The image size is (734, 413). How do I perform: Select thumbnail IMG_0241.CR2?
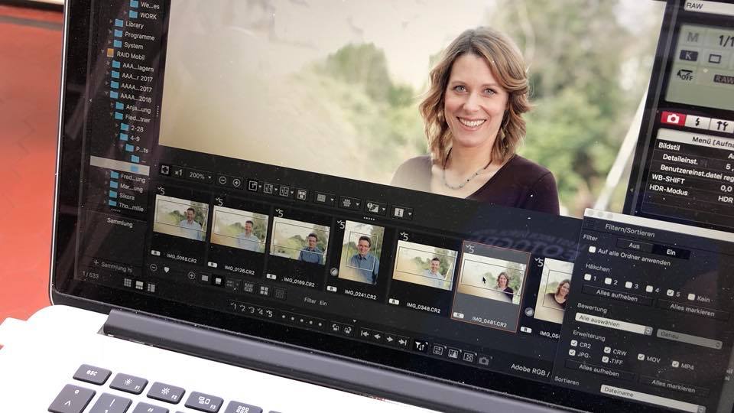361,253
